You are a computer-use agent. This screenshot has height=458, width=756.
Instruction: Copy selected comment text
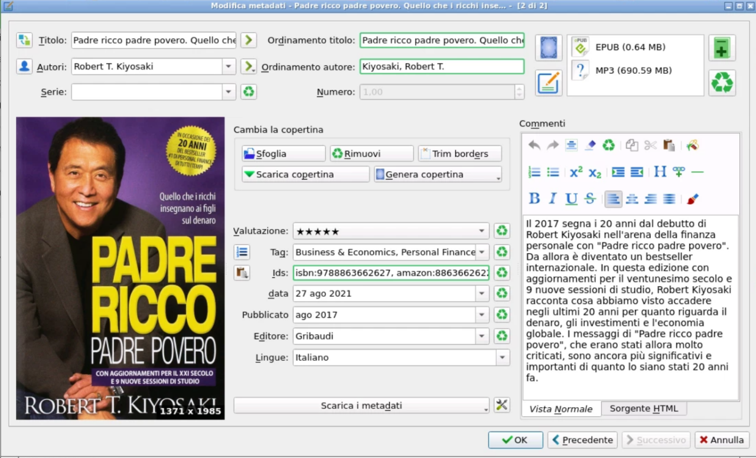click(632, 145)
